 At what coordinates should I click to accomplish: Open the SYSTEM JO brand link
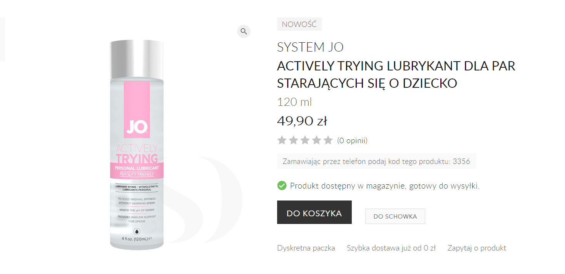pos(310,47)
